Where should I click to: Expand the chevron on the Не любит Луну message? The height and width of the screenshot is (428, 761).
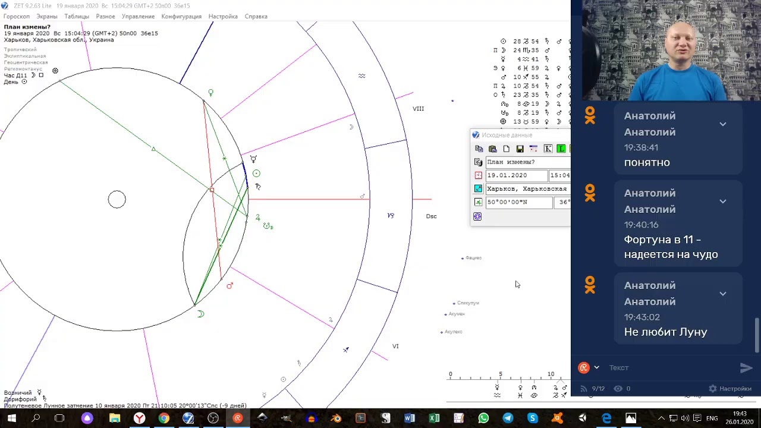723,294
